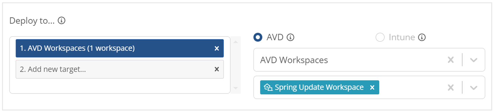493x111 pixels.
Task: Clear all selected workspaces in the workspace field
Action: tap(451, 88)
